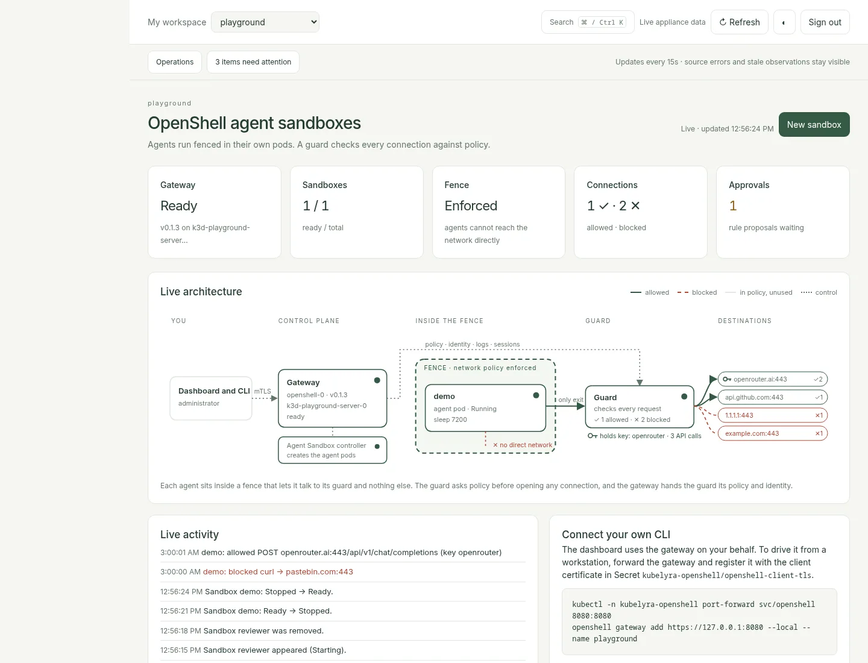This screenshot has width=868, height=663.
Task: Open the Sandboxes 1 / 1 summary card
Action: coord(357,212)
